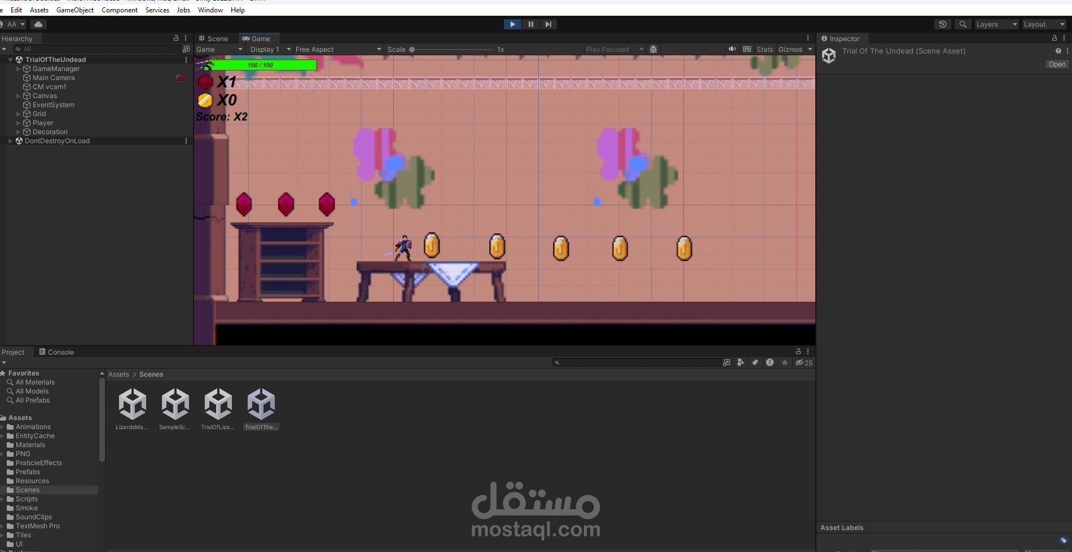Click the favorites star filter in Project toolbar

tap(784, 363)
